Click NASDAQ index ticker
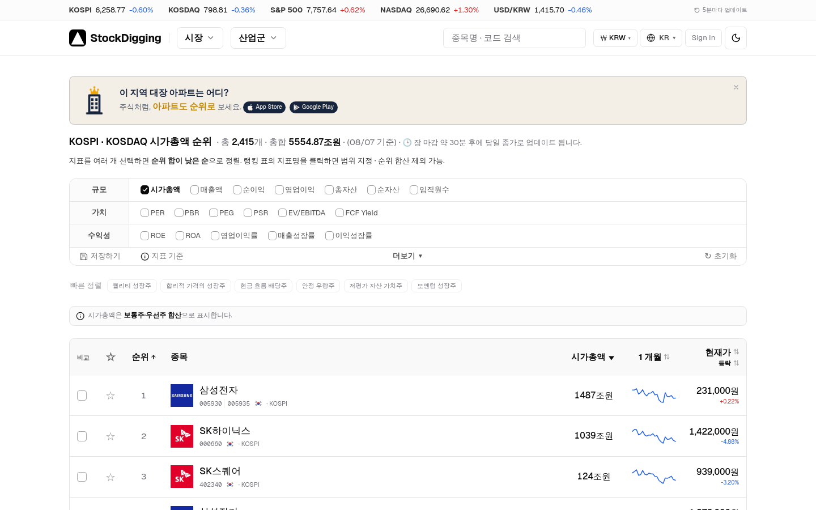 pyautogui.click(x=430, y=10)
